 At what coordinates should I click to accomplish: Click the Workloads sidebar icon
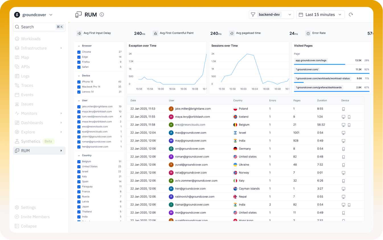pos(17,39)
